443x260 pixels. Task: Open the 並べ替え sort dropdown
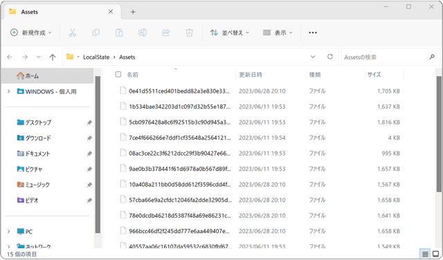229,32
